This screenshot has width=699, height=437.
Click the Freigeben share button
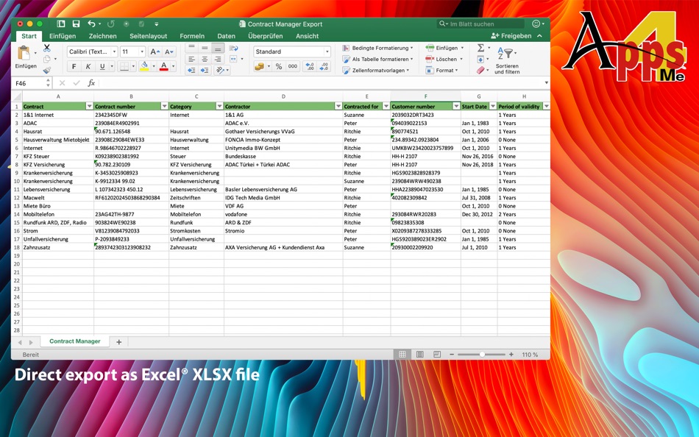(x=511, y=35)
